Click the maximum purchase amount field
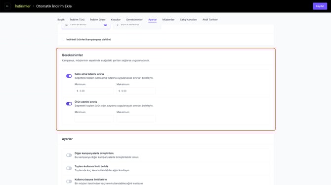 click(136, 91)
